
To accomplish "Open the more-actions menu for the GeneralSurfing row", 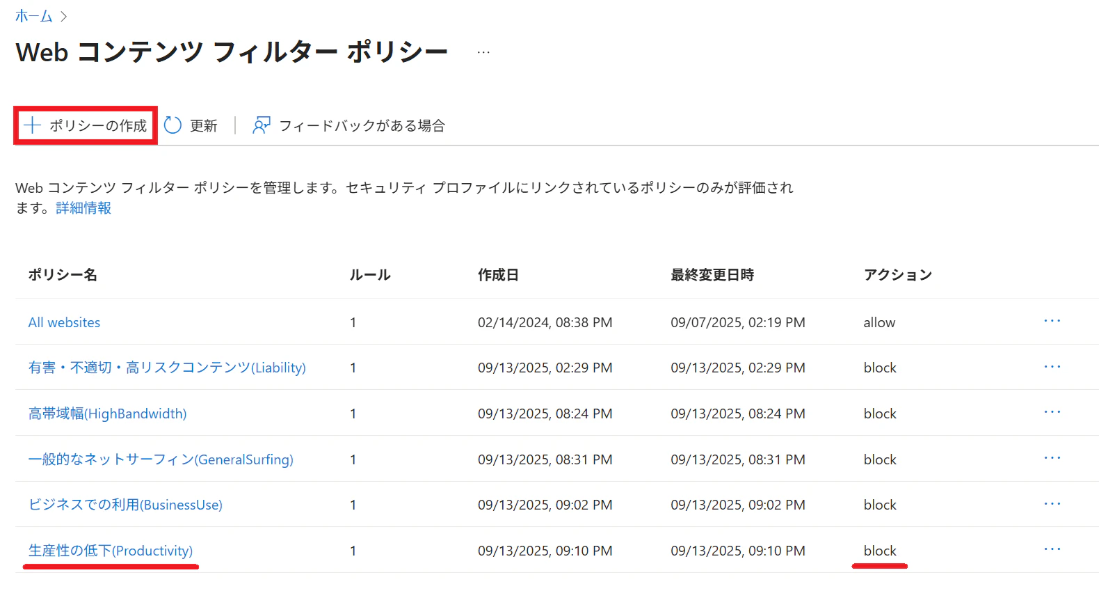I will [x=1052, y=458].
